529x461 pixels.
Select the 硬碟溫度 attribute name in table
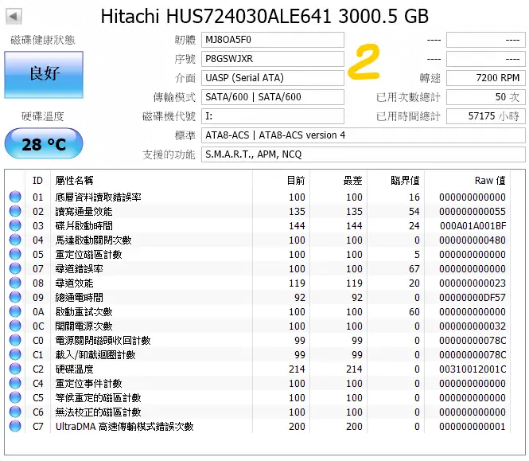point(74,369)
